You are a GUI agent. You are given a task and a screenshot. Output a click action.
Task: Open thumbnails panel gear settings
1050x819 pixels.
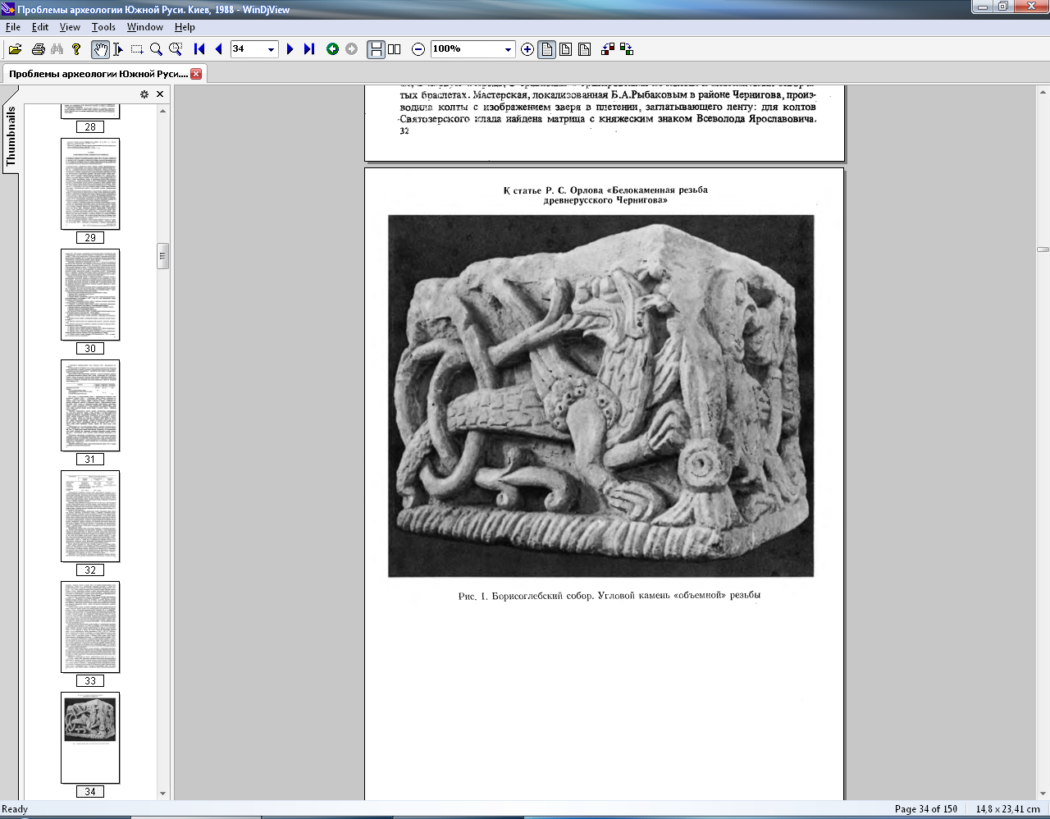(x=144, y=94)
